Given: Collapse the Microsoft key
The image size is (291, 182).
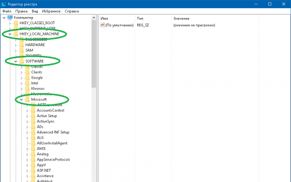Looking at the screenshot, I should (x=21, y=99).
